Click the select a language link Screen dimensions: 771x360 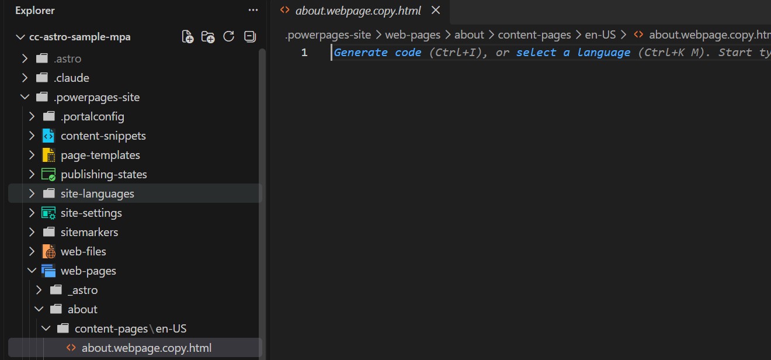coord(573,53)
